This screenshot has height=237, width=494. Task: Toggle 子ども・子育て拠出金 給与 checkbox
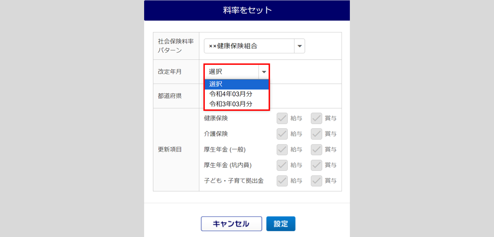coord(282,181)
